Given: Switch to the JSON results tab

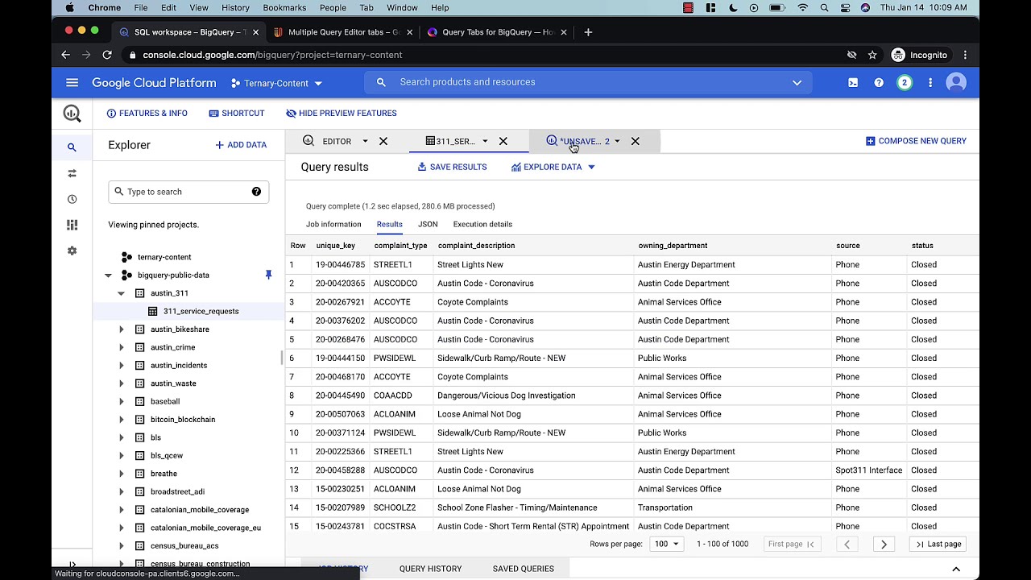Looking at the screenshot, I should [428, 224].
